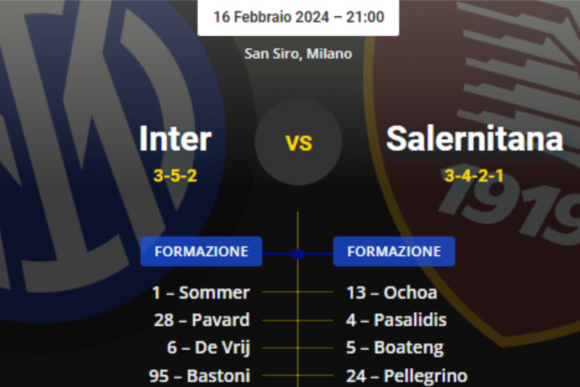Click Inter's 3-5-2 formation label
Image resolution: width=580 pixels, height=387 pixels.
[175, 175]
